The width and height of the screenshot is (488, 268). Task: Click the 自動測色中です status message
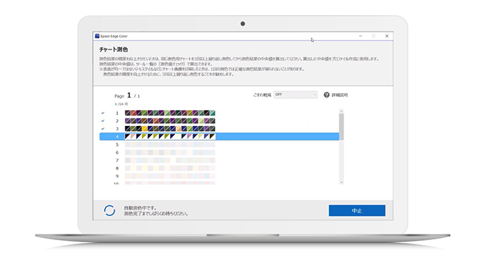140,207
